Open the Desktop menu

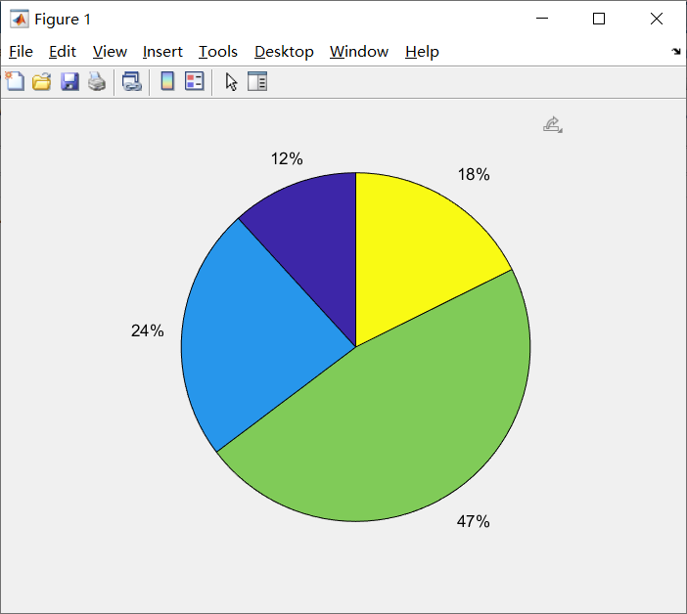coord(284,52)
